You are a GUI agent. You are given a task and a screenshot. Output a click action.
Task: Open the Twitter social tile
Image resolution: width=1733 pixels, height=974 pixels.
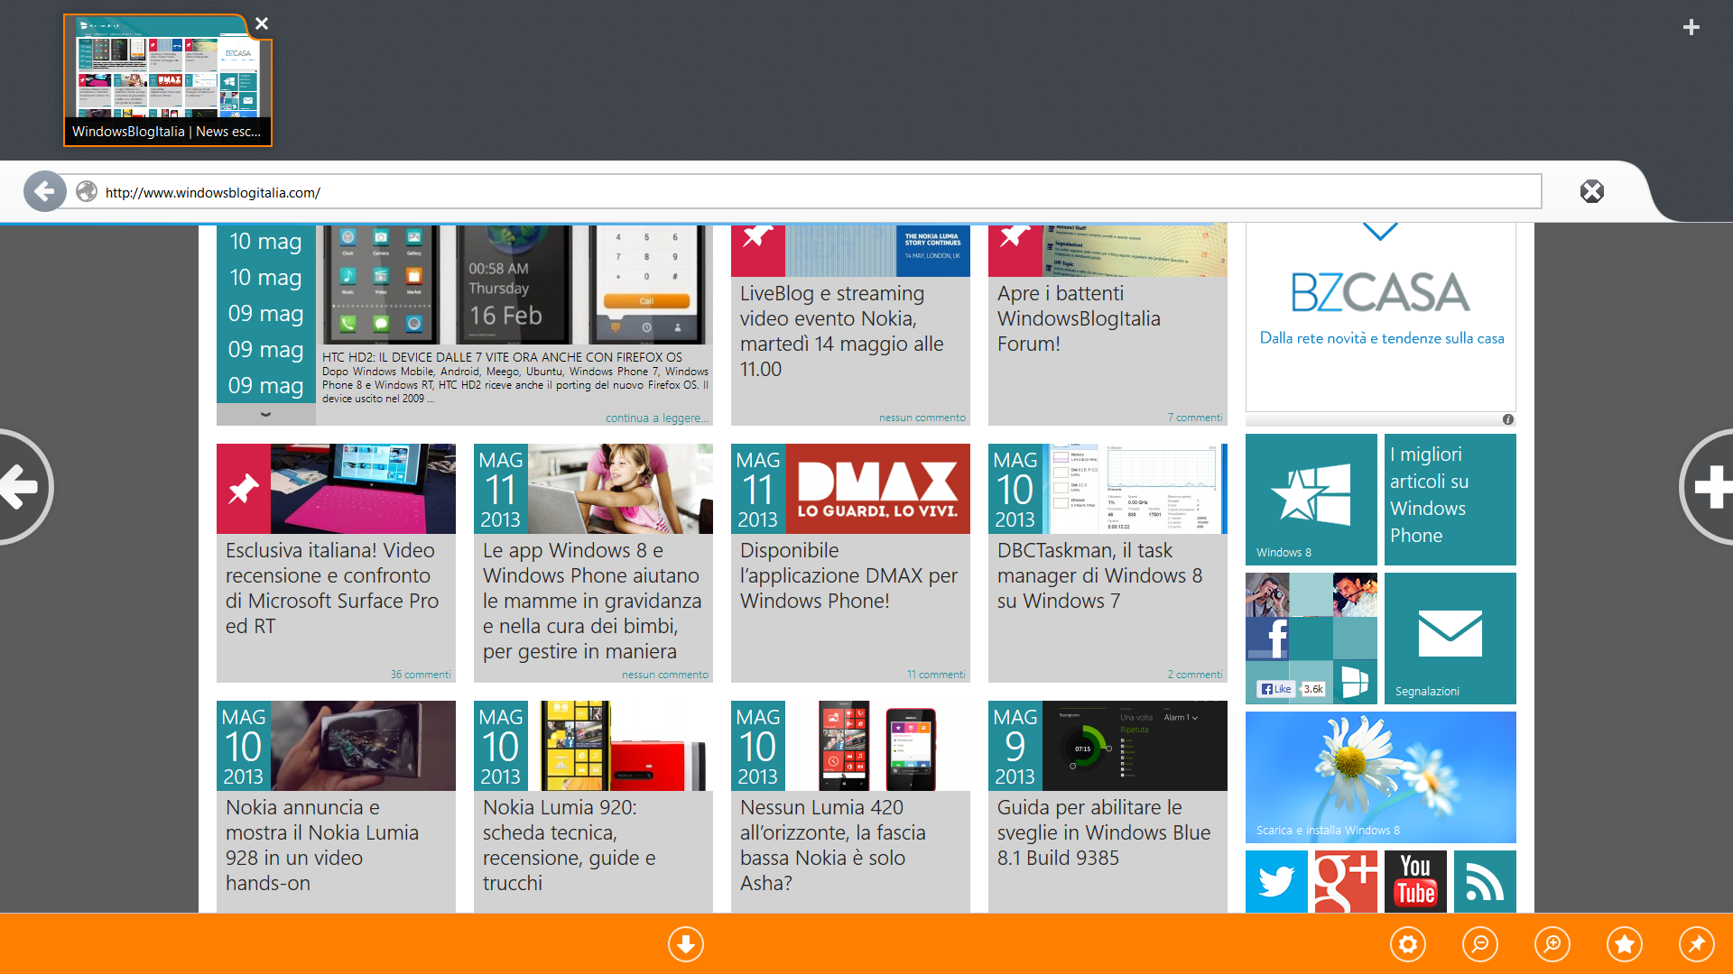pyautogui.click(x=1276, y=881)
